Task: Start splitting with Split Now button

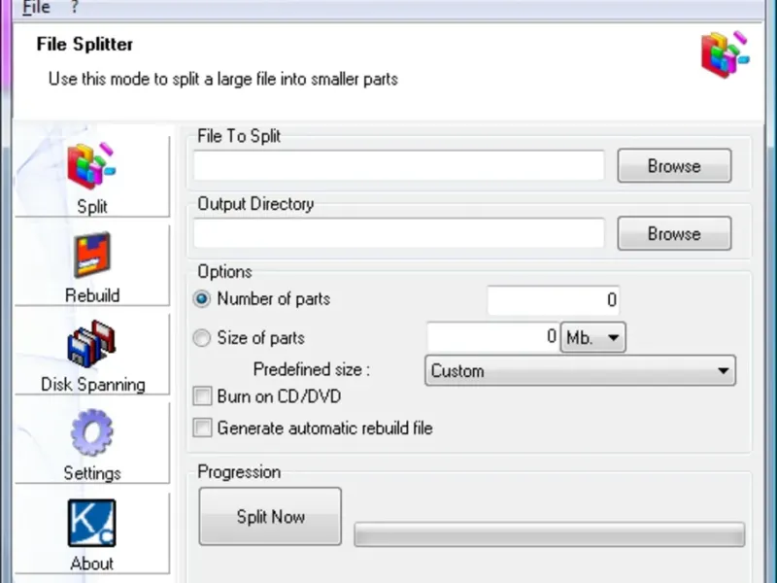Action: tap(270, 517)
